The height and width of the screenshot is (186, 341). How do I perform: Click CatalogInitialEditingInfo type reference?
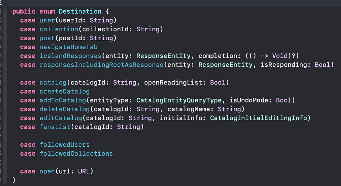(258, 118)
